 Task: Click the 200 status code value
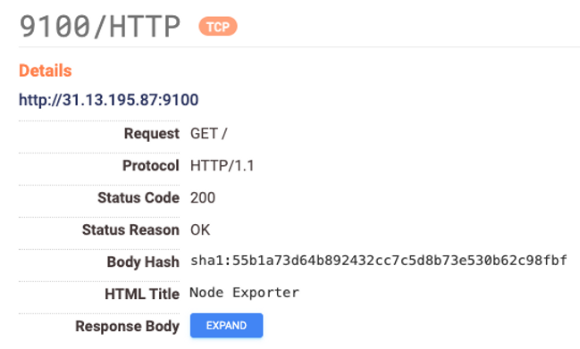click(x=203, y=197)
